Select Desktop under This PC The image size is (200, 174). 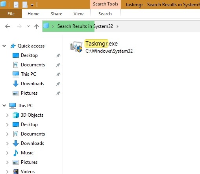[x=29, y=125]
